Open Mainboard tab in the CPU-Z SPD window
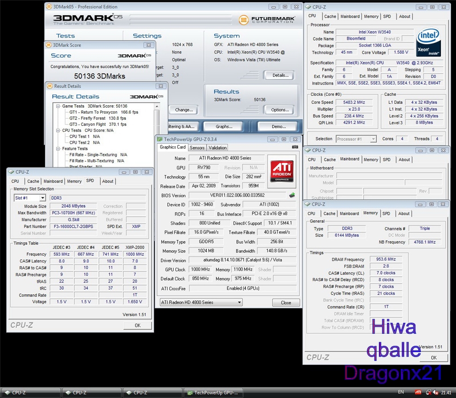 click(x=53, y=181)
